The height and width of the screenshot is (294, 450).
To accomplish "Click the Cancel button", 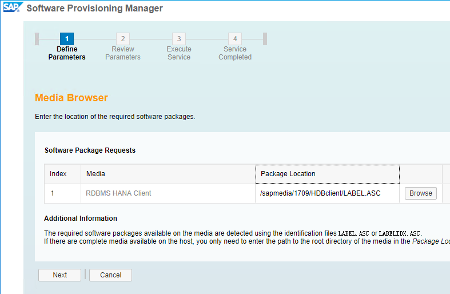I will pos(110,275).
